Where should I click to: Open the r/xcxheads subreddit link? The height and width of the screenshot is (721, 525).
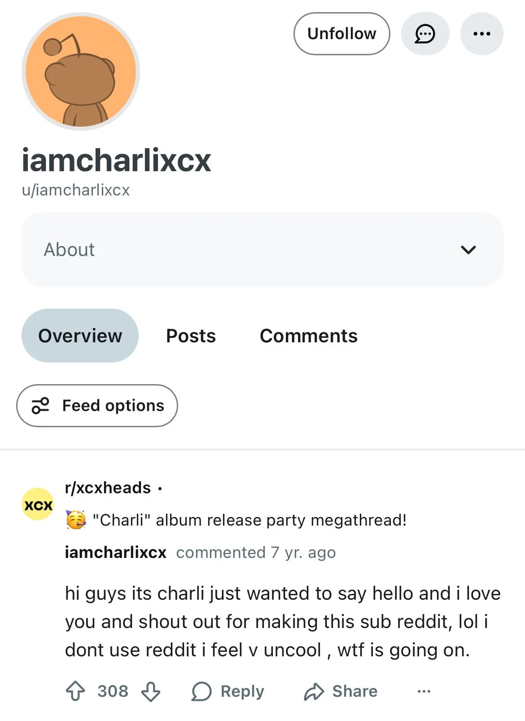click(108, 488)
